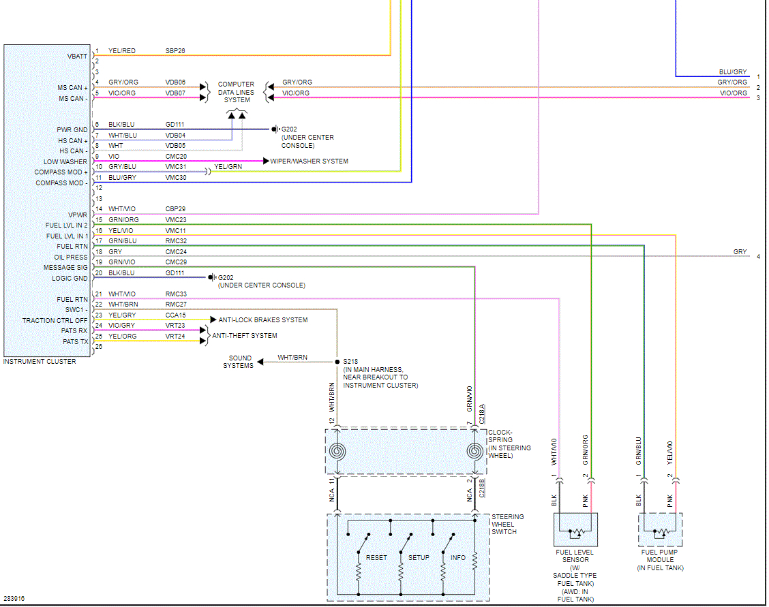Click the ANTI-THEFT SYSTEM reference label
Viewport: 769px width, 607px height.
(244, 336)
